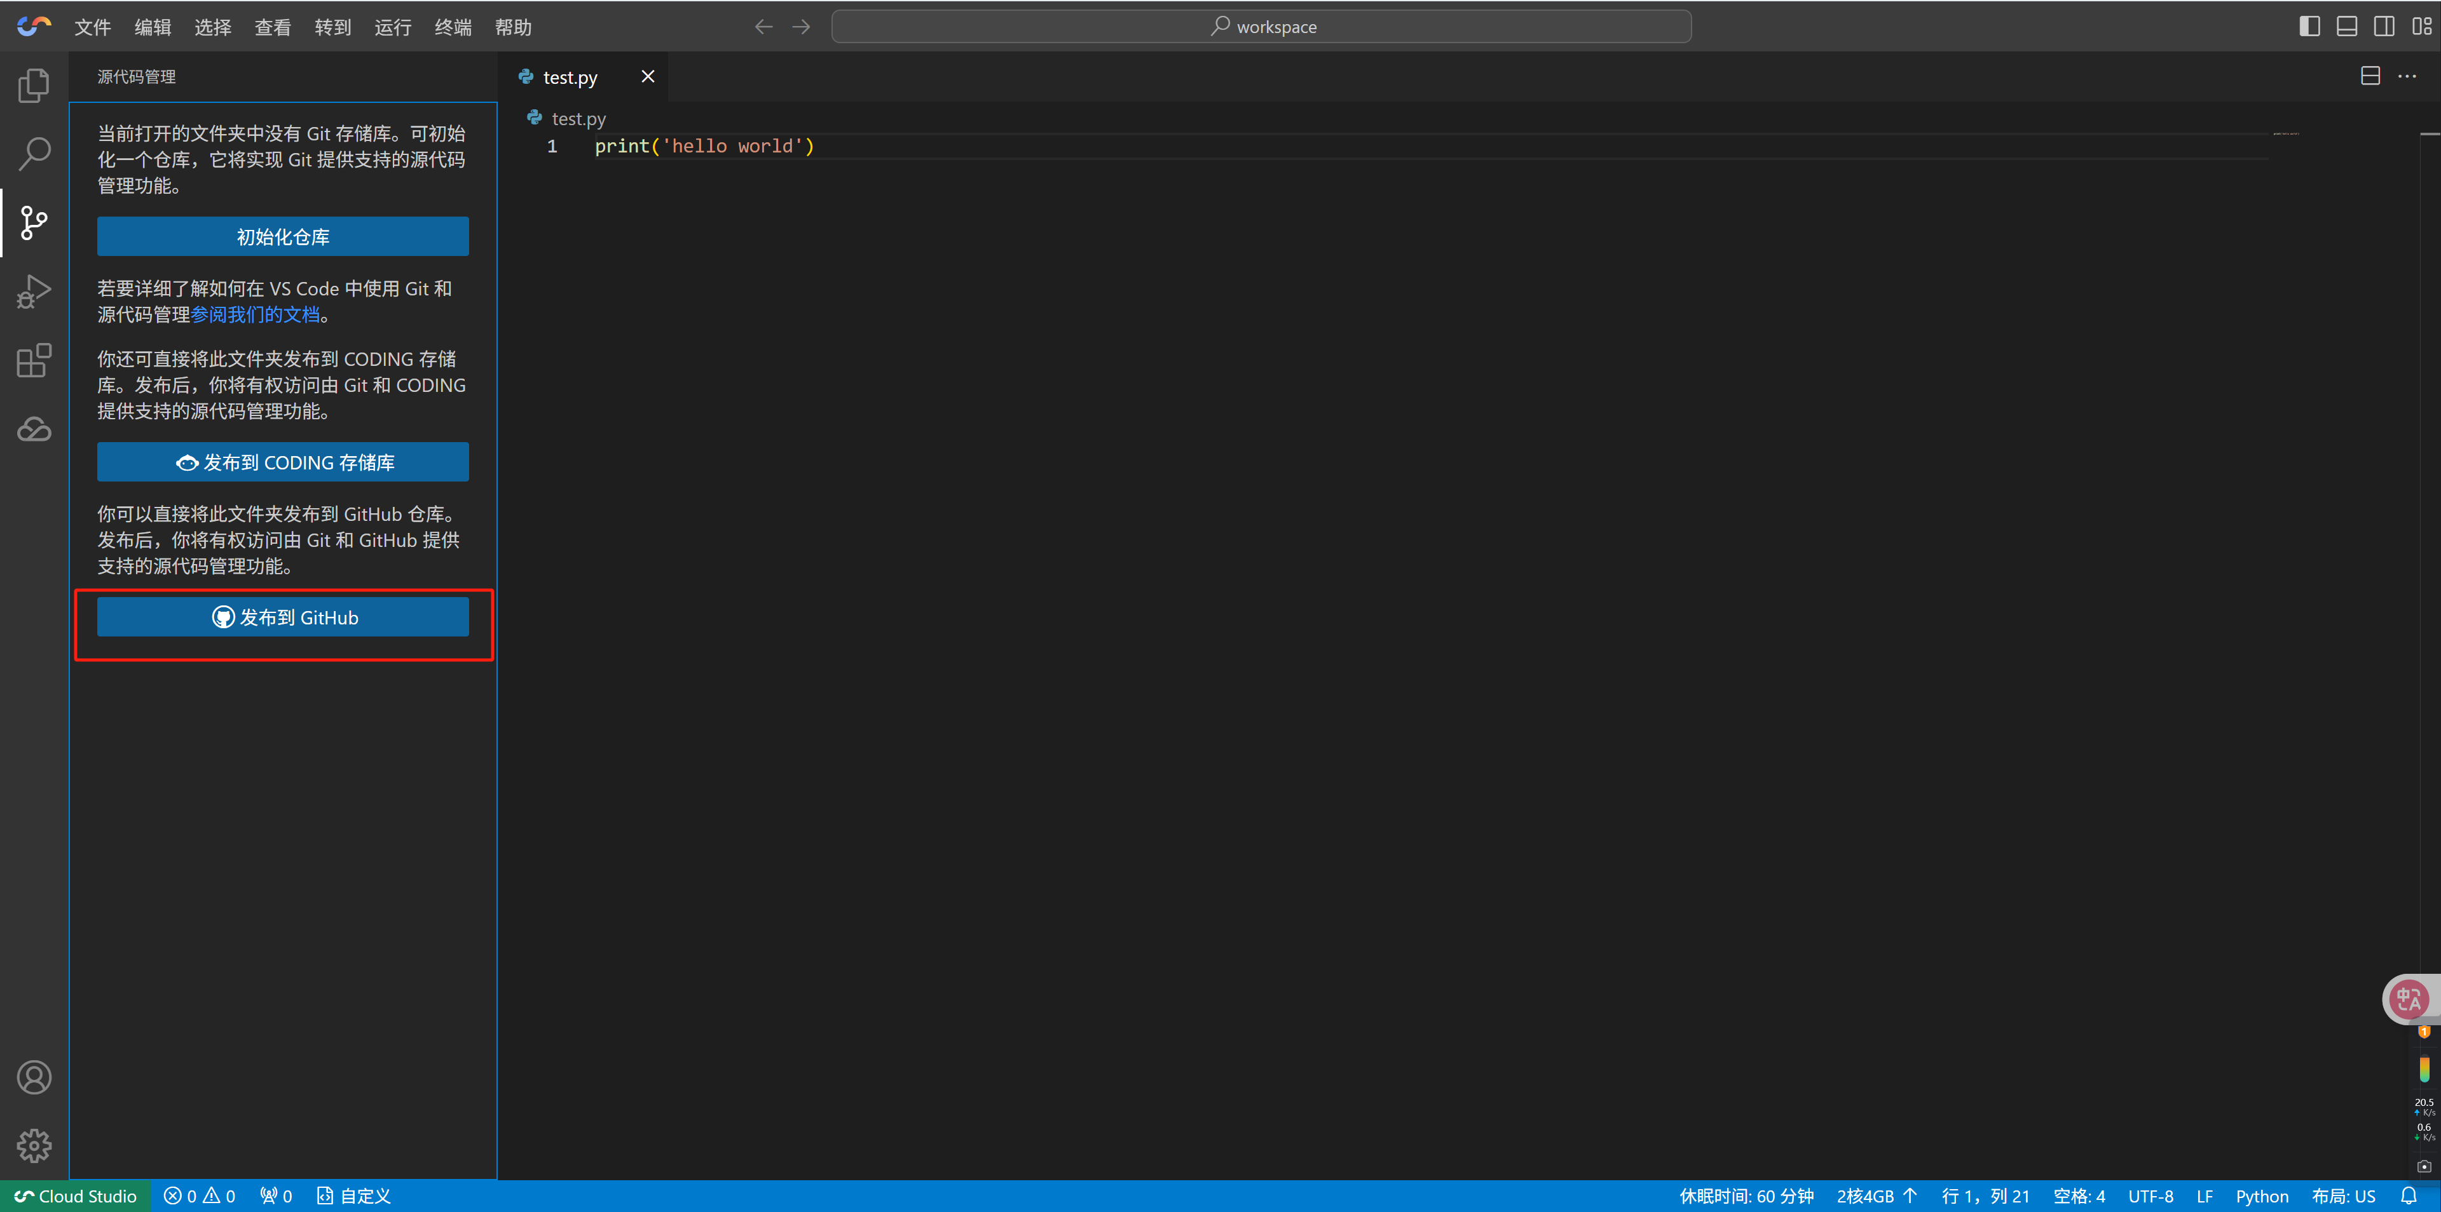This screenshot has width=2441, height=1212.
Task: Select the test.py editor tab
Action: [570, 77]
